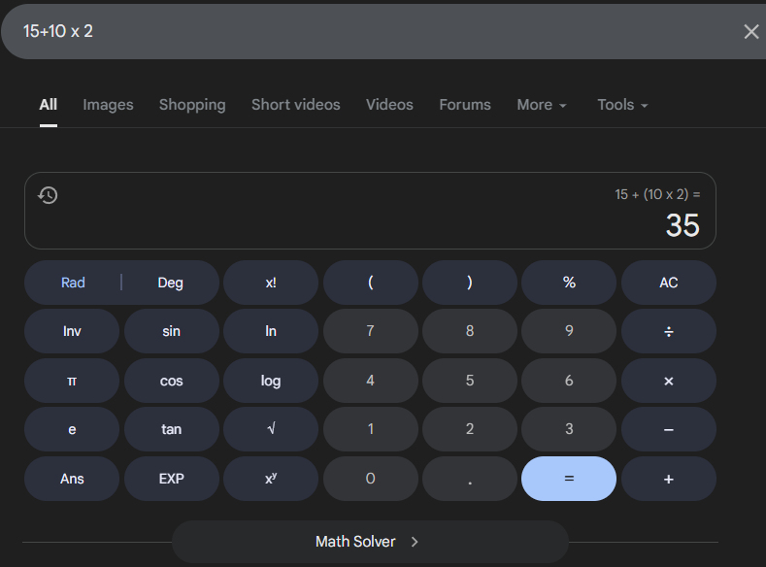Select the All results tab
The height and width of the screenshot is (567, 766).
[x=49, y=105]
